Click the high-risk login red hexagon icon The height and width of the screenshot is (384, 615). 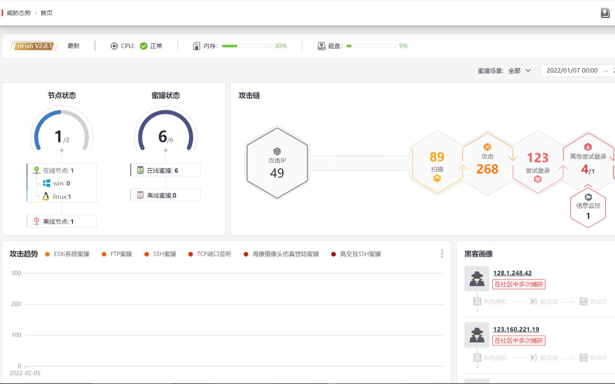coord(588,147)
